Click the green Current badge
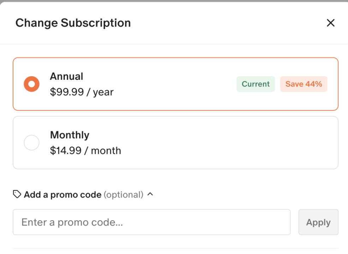Viewport: 348px width, 254px height. (256, 84)
